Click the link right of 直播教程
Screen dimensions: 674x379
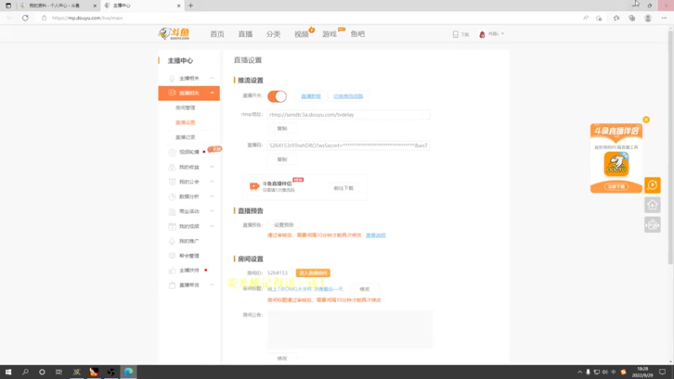click(348, 96)
